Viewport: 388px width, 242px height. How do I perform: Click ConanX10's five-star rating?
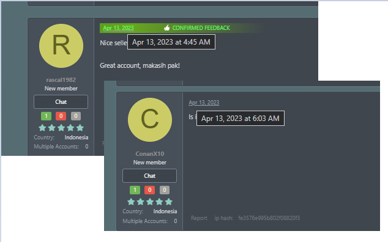click(150, 202)
